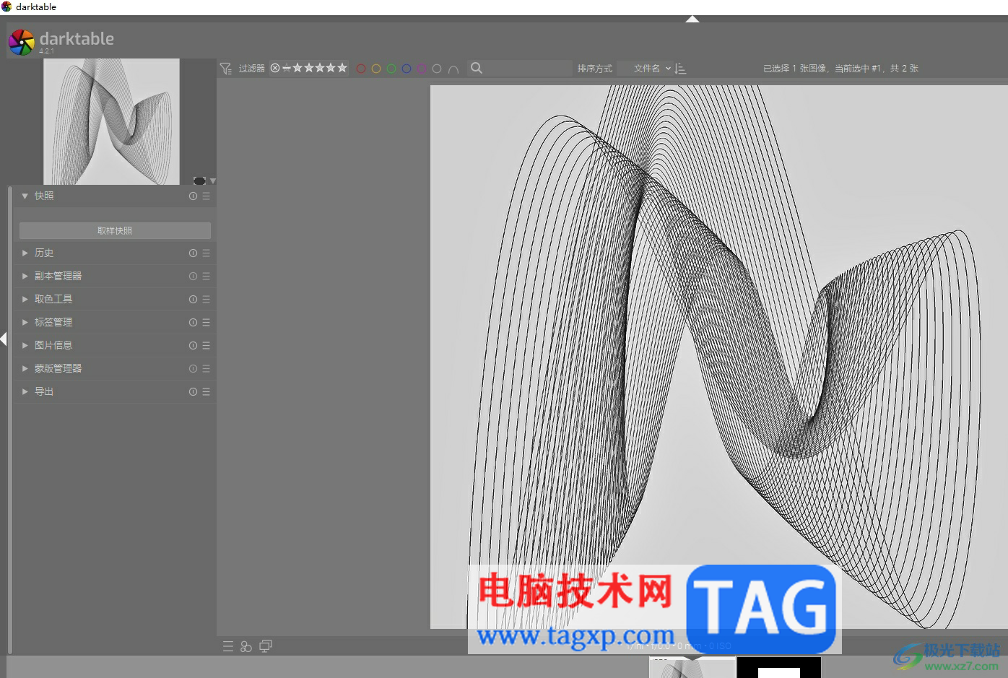Toggle the yellow color label filter
Viewport: 1008px width, 678px height.
376,69
